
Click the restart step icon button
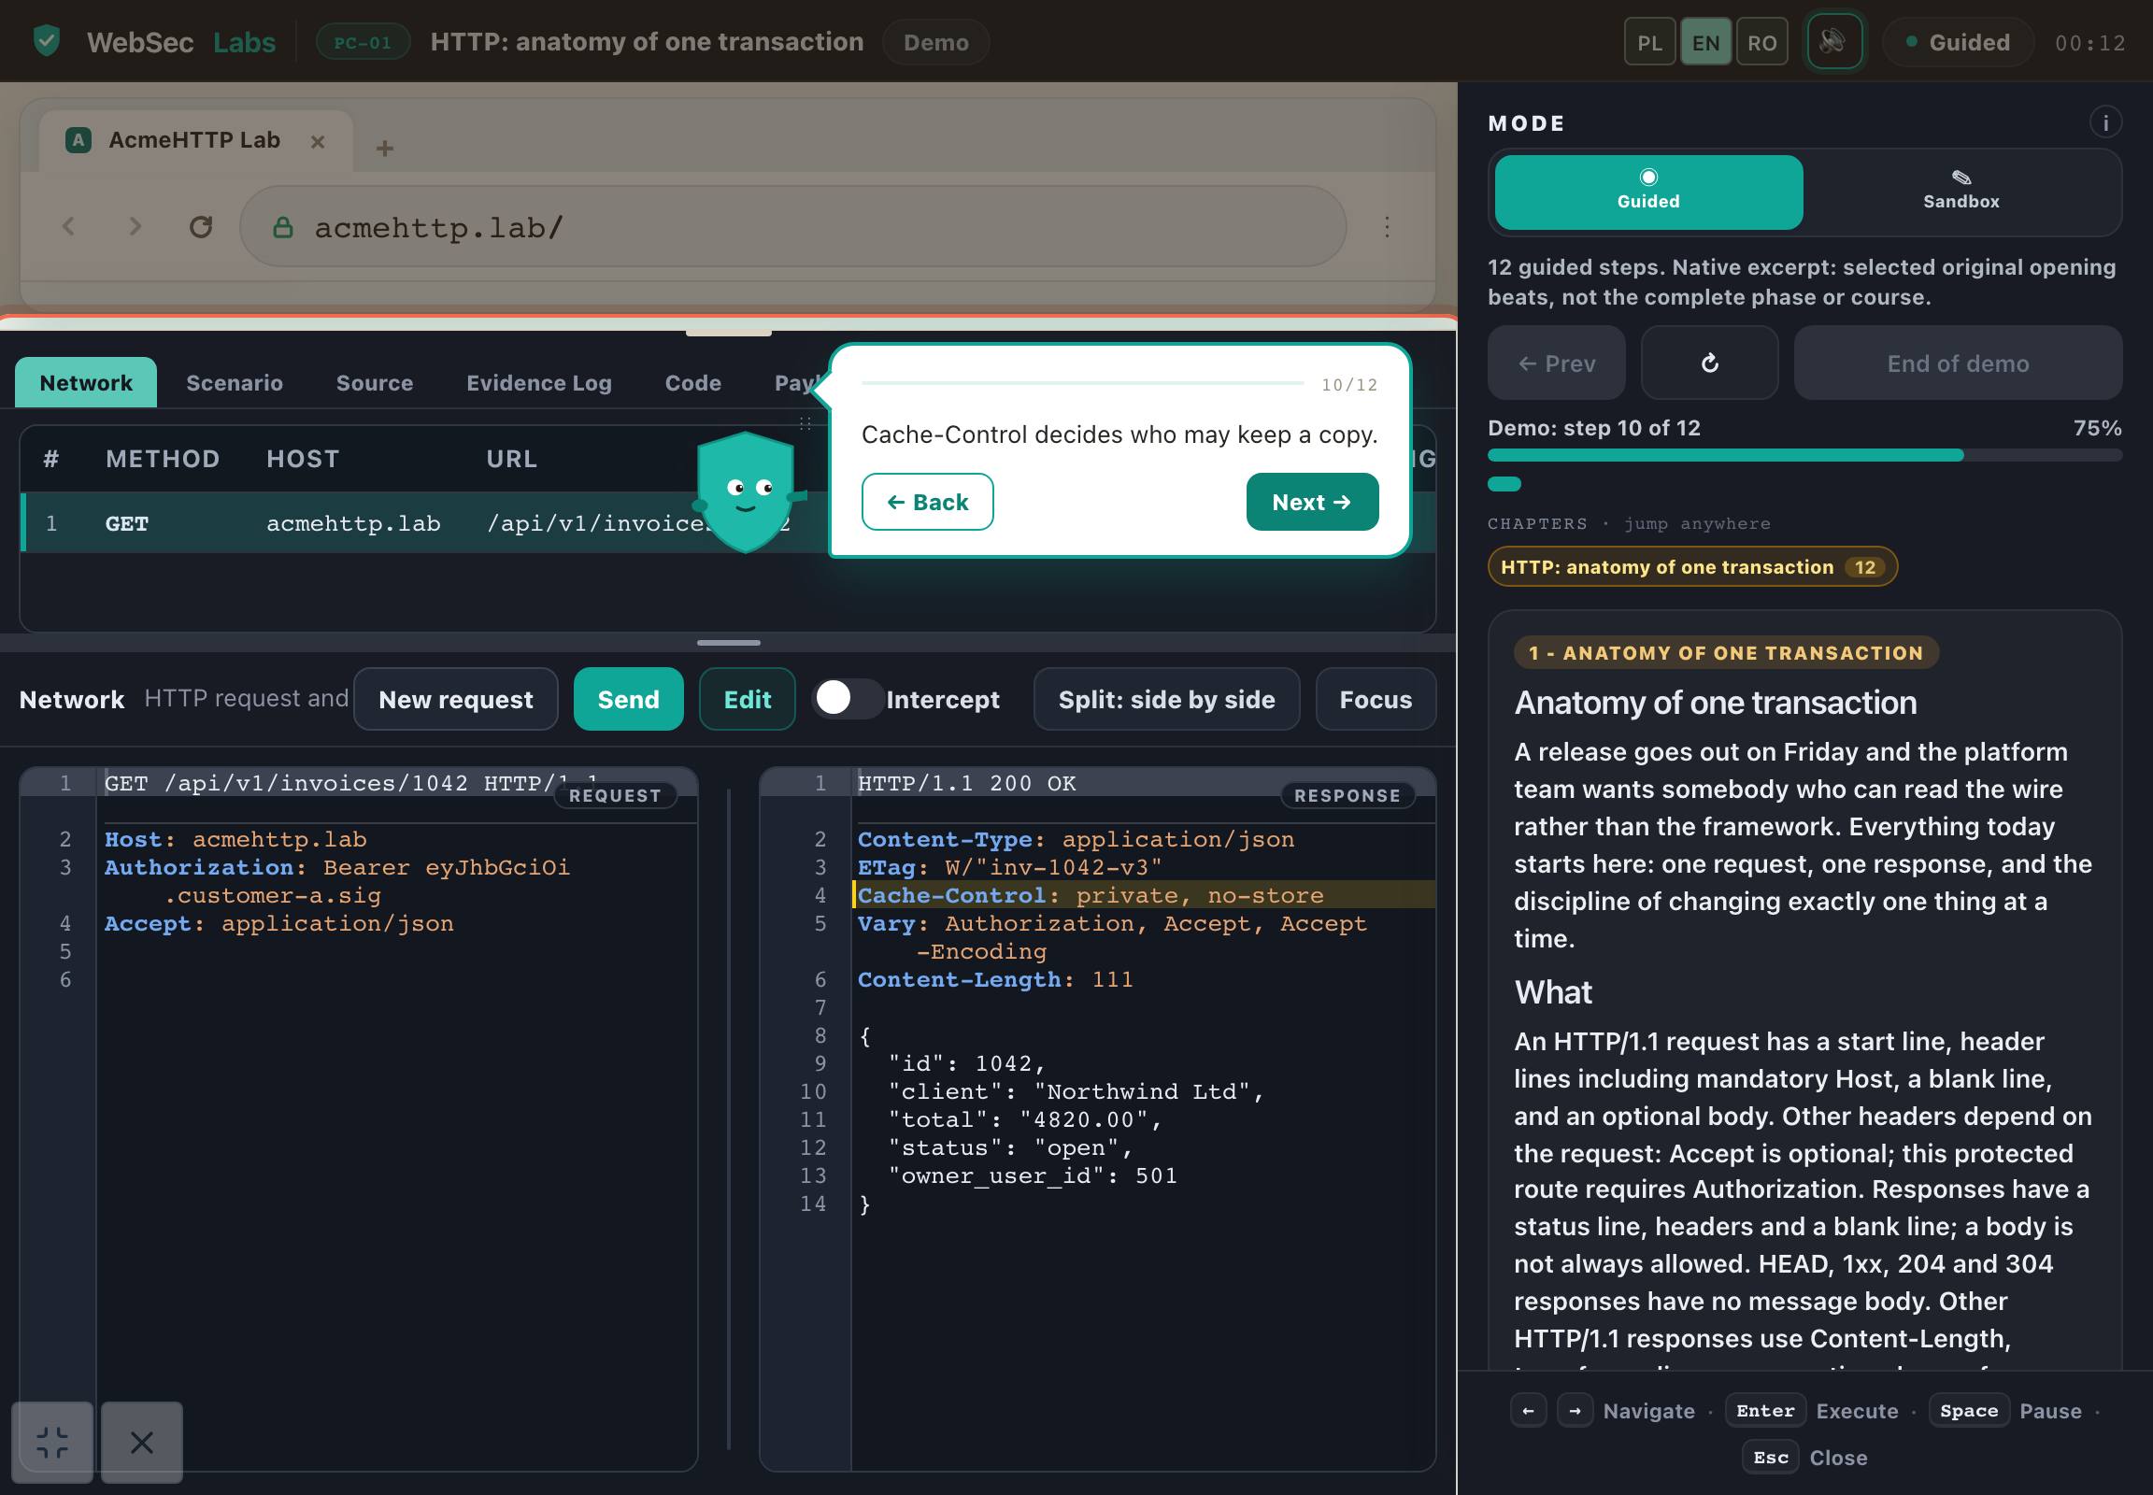pyautogui.click(x=1709, y=363)
